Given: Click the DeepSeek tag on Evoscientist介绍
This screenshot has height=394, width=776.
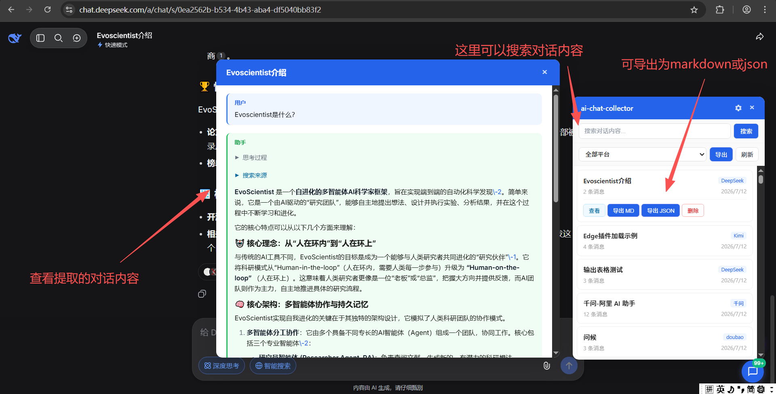Looking at the screenshot, I should click(732, 181).
